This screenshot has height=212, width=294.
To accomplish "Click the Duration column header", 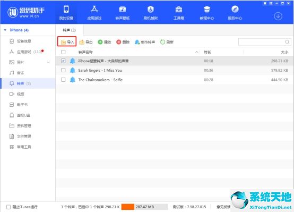I will [207, 52].
